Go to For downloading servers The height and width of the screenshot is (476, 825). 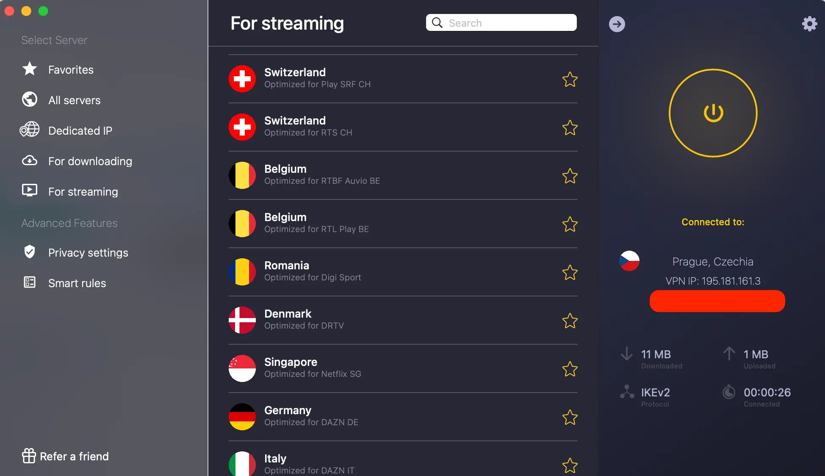pyautogui.click(x=90, y=161)
